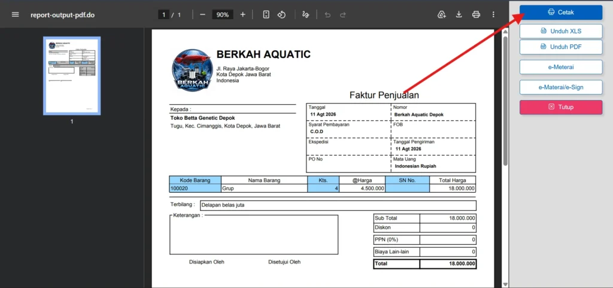Download the PDF from viewer toolbar
The width and height of the screenshot is (613, 288).
459,15
